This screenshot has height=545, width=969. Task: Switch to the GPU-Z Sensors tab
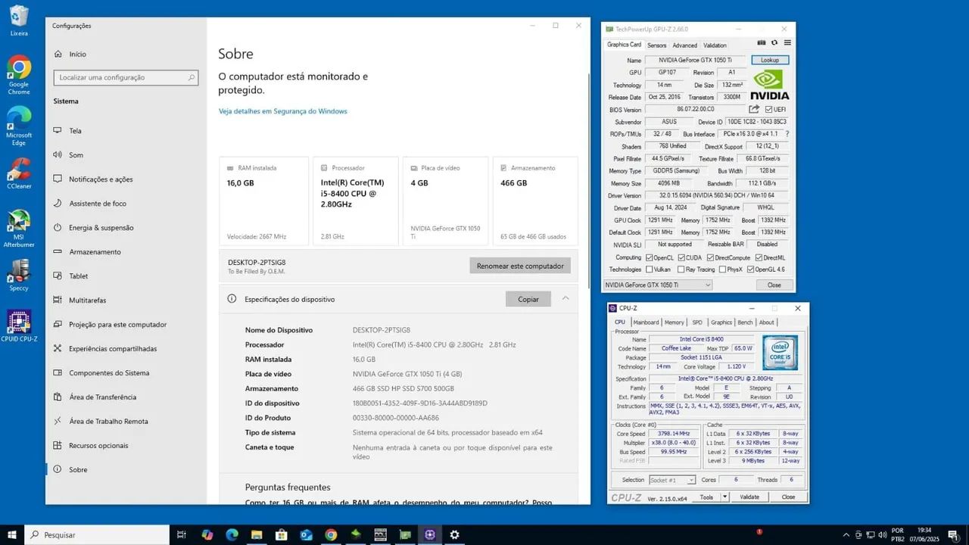[x=656, y=45]
